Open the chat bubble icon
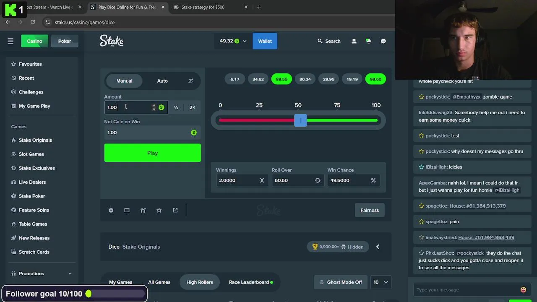The height and width of the screenshot is (302, 537). click(383, 41)
